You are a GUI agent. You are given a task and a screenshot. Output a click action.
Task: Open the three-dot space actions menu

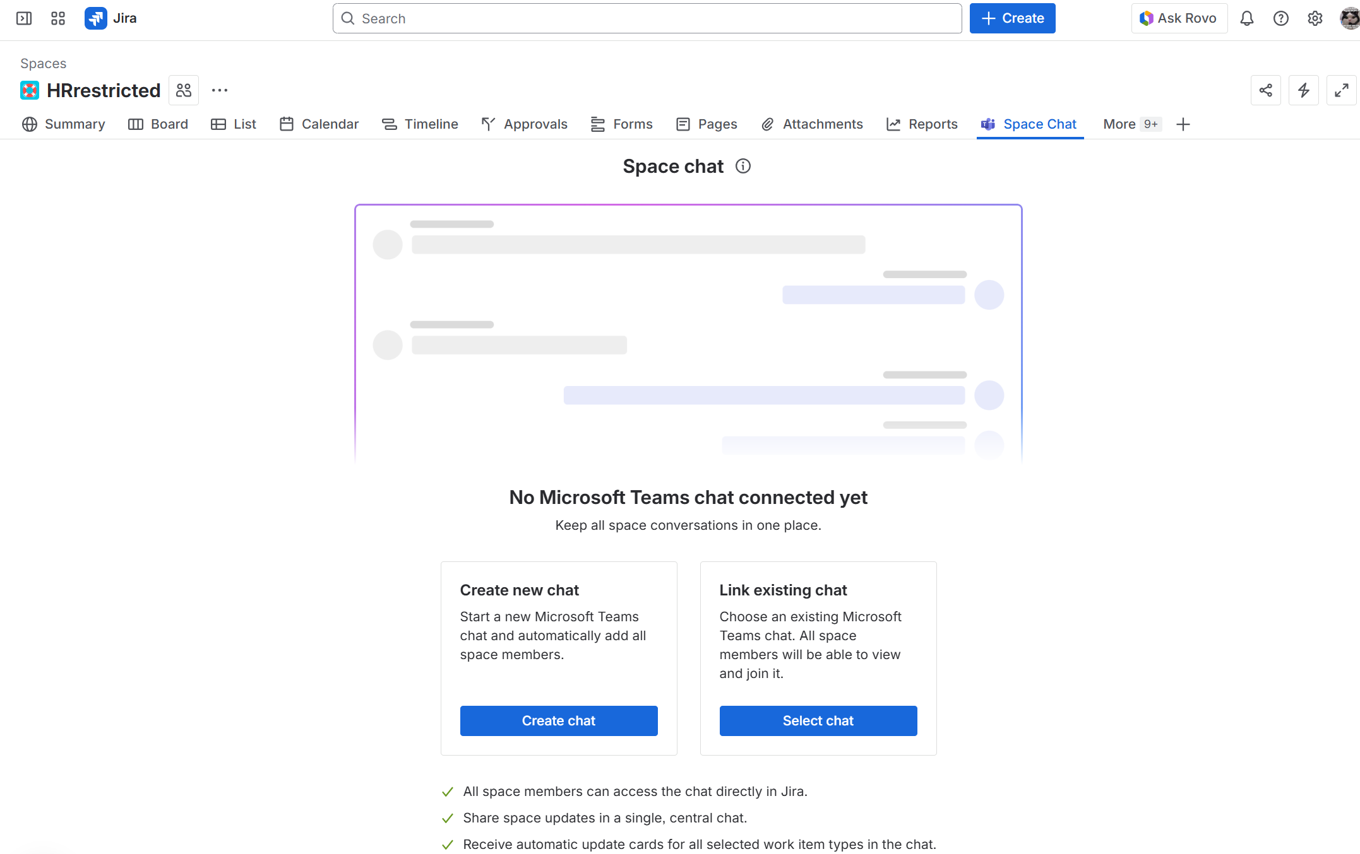[x=220, y=90]
